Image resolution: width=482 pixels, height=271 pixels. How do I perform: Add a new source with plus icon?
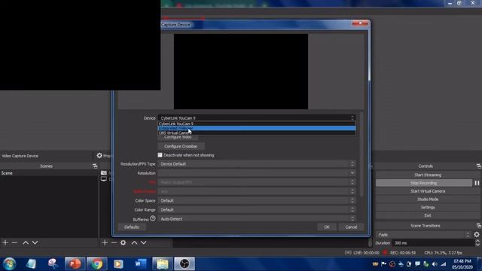(105, 242)
